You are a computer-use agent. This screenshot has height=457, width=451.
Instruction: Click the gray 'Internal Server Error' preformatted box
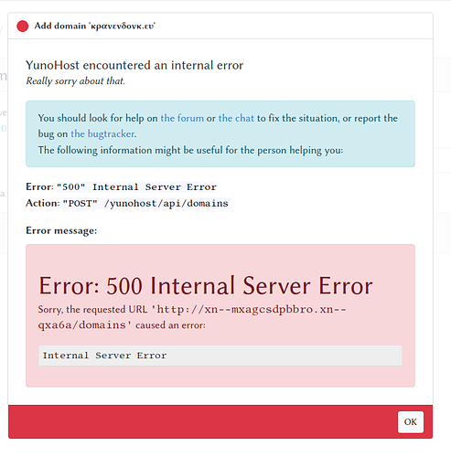click(220, 356)
